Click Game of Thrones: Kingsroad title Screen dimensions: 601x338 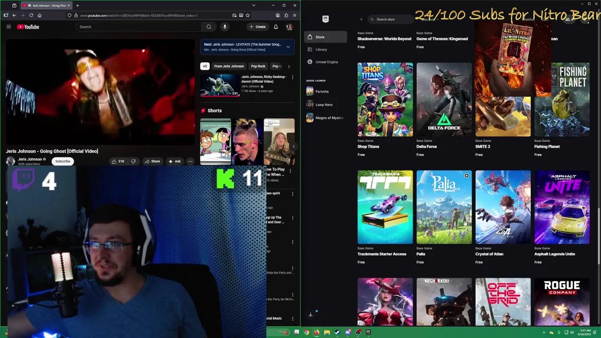[x=442, y=38]
